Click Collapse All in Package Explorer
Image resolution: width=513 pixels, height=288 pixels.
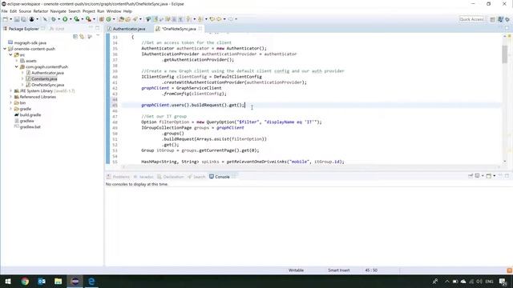pyautogui.click(x=75, y=37)
